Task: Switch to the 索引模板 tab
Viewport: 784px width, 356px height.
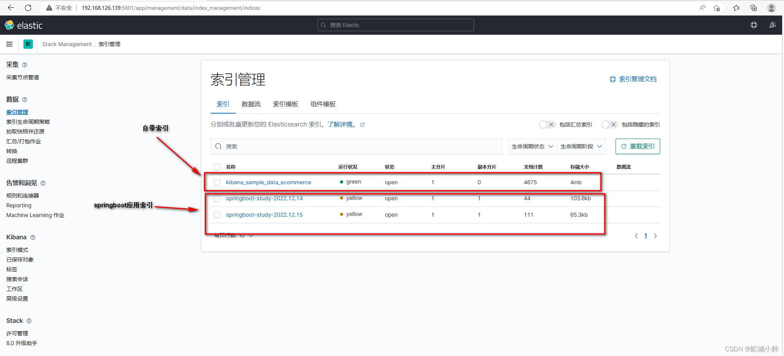Action: click(285, 104)
